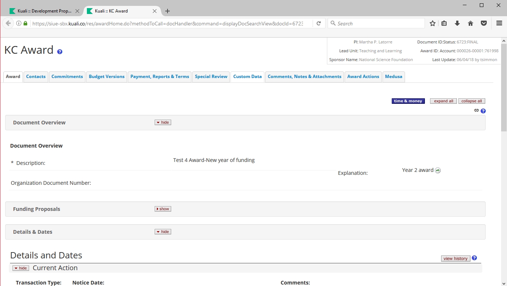Open the Pocket icon in toolbar
Screen dimensions: 507x286
(x=484, y=23)
